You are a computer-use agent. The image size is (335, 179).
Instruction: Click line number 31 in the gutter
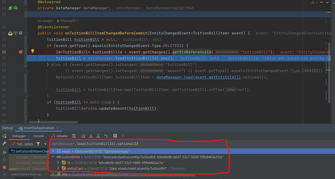[4, 58]
